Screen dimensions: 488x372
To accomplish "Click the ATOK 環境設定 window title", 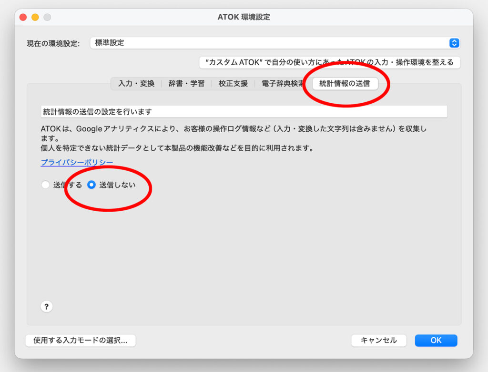I will click(x=244, y=17).
